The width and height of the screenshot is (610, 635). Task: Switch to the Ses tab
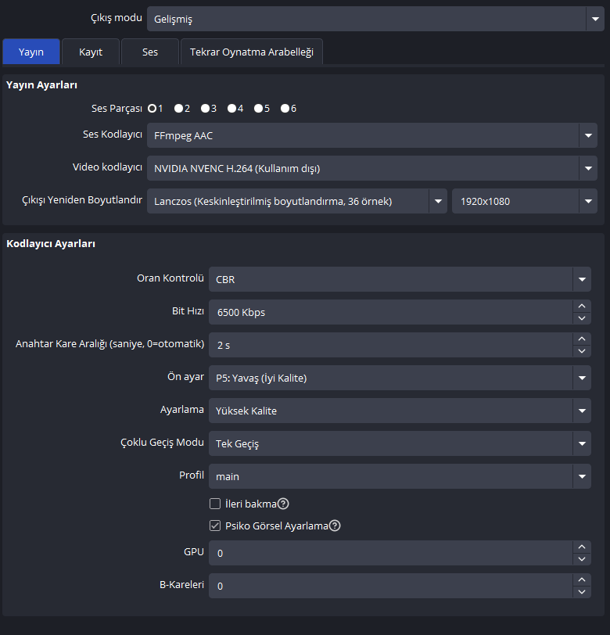[x=150, y=52]
